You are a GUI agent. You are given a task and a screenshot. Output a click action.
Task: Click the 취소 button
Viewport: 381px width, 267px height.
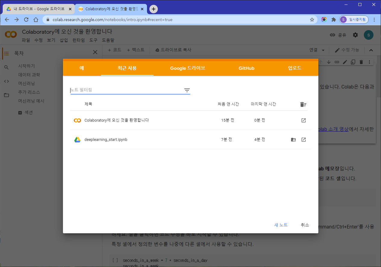[305, 225]
